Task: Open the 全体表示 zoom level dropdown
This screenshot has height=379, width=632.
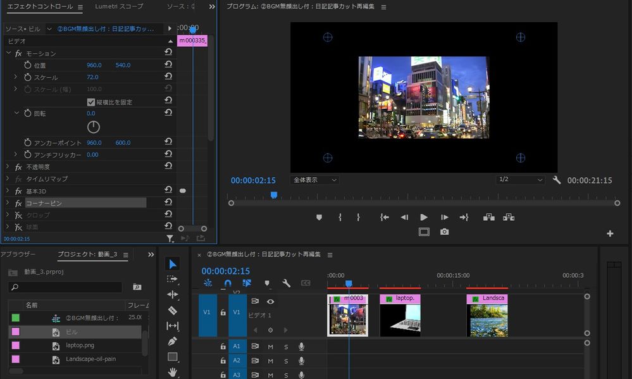Action: click(314, 180)
